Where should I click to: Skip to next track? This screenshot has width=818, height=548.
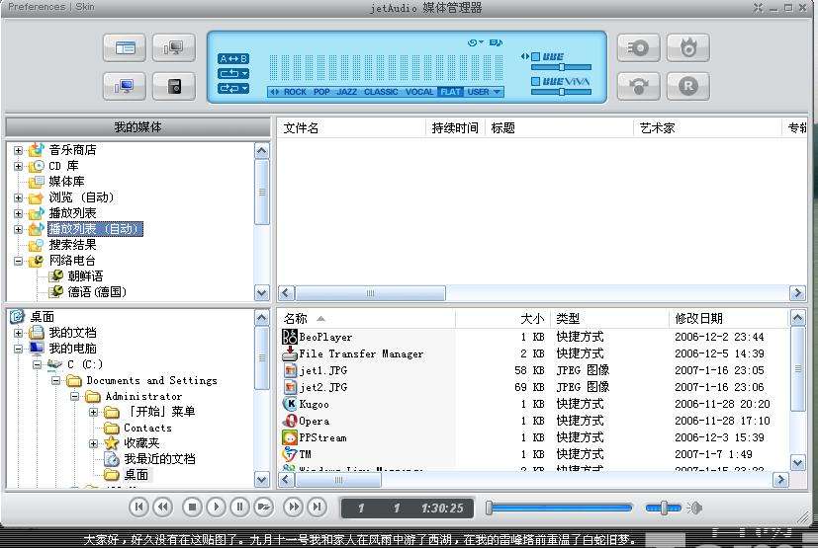pos(318,507)
